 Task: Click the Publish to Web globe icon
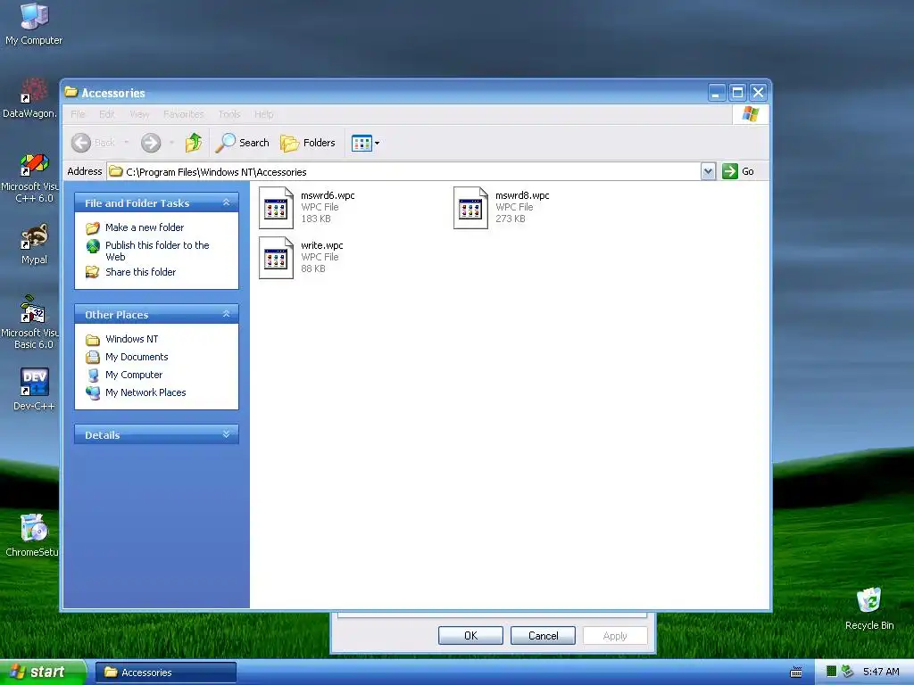pyautogui.click(x=93, y=246)
